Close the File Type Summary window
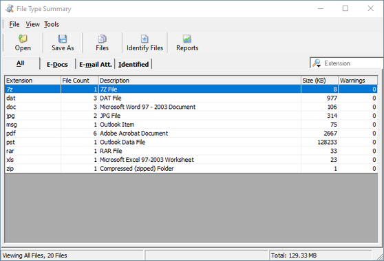The height and width of the screenshot is (261, 384). pos(370,8)
